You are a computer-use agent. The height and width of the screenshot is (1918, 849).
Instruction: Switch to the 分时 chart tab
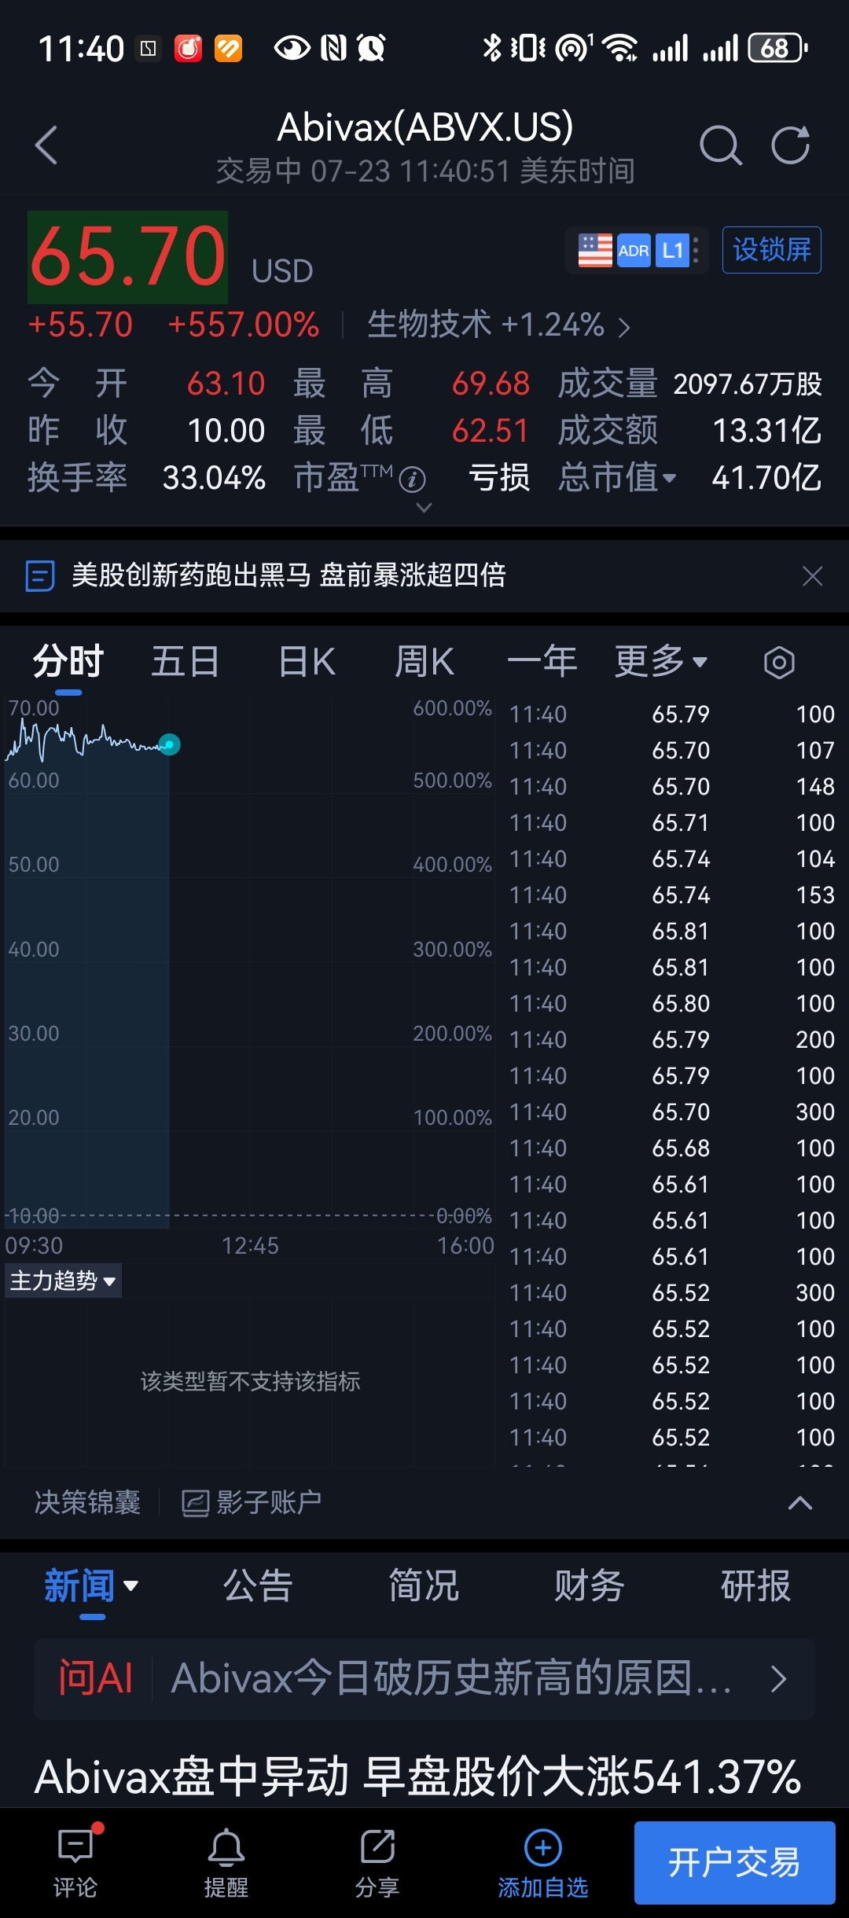pos(68,662)
